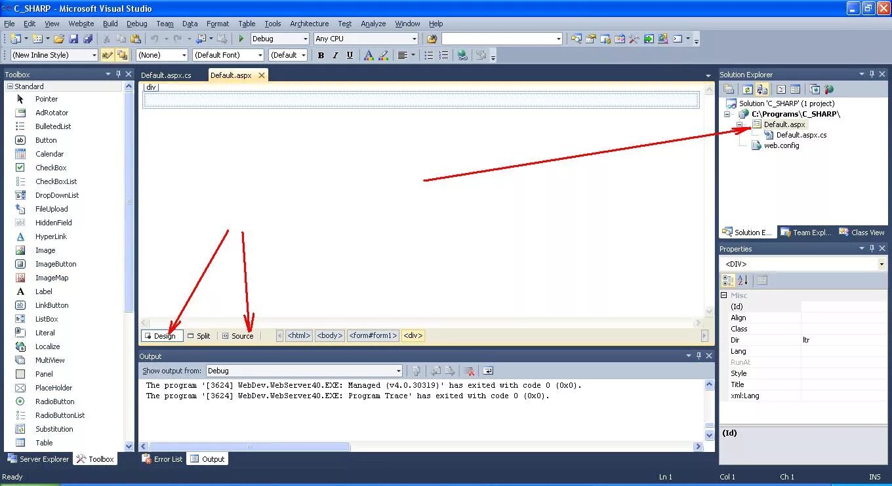Click the Refresh icon in Solution Explorer
The image size is (892, 486).
pyautogui.click(x=746, y=89)
